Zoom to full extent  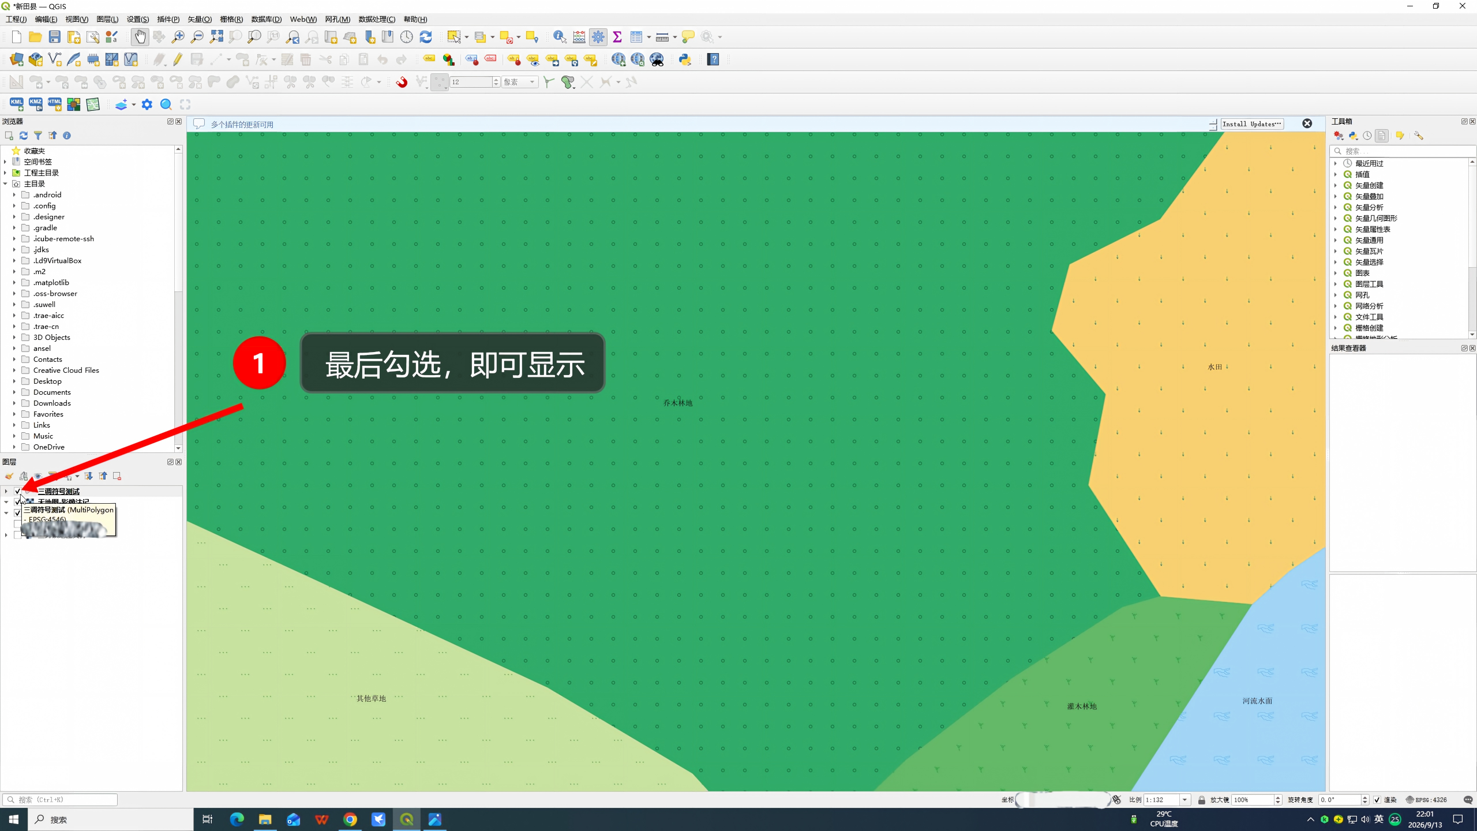tap(216, 37)
